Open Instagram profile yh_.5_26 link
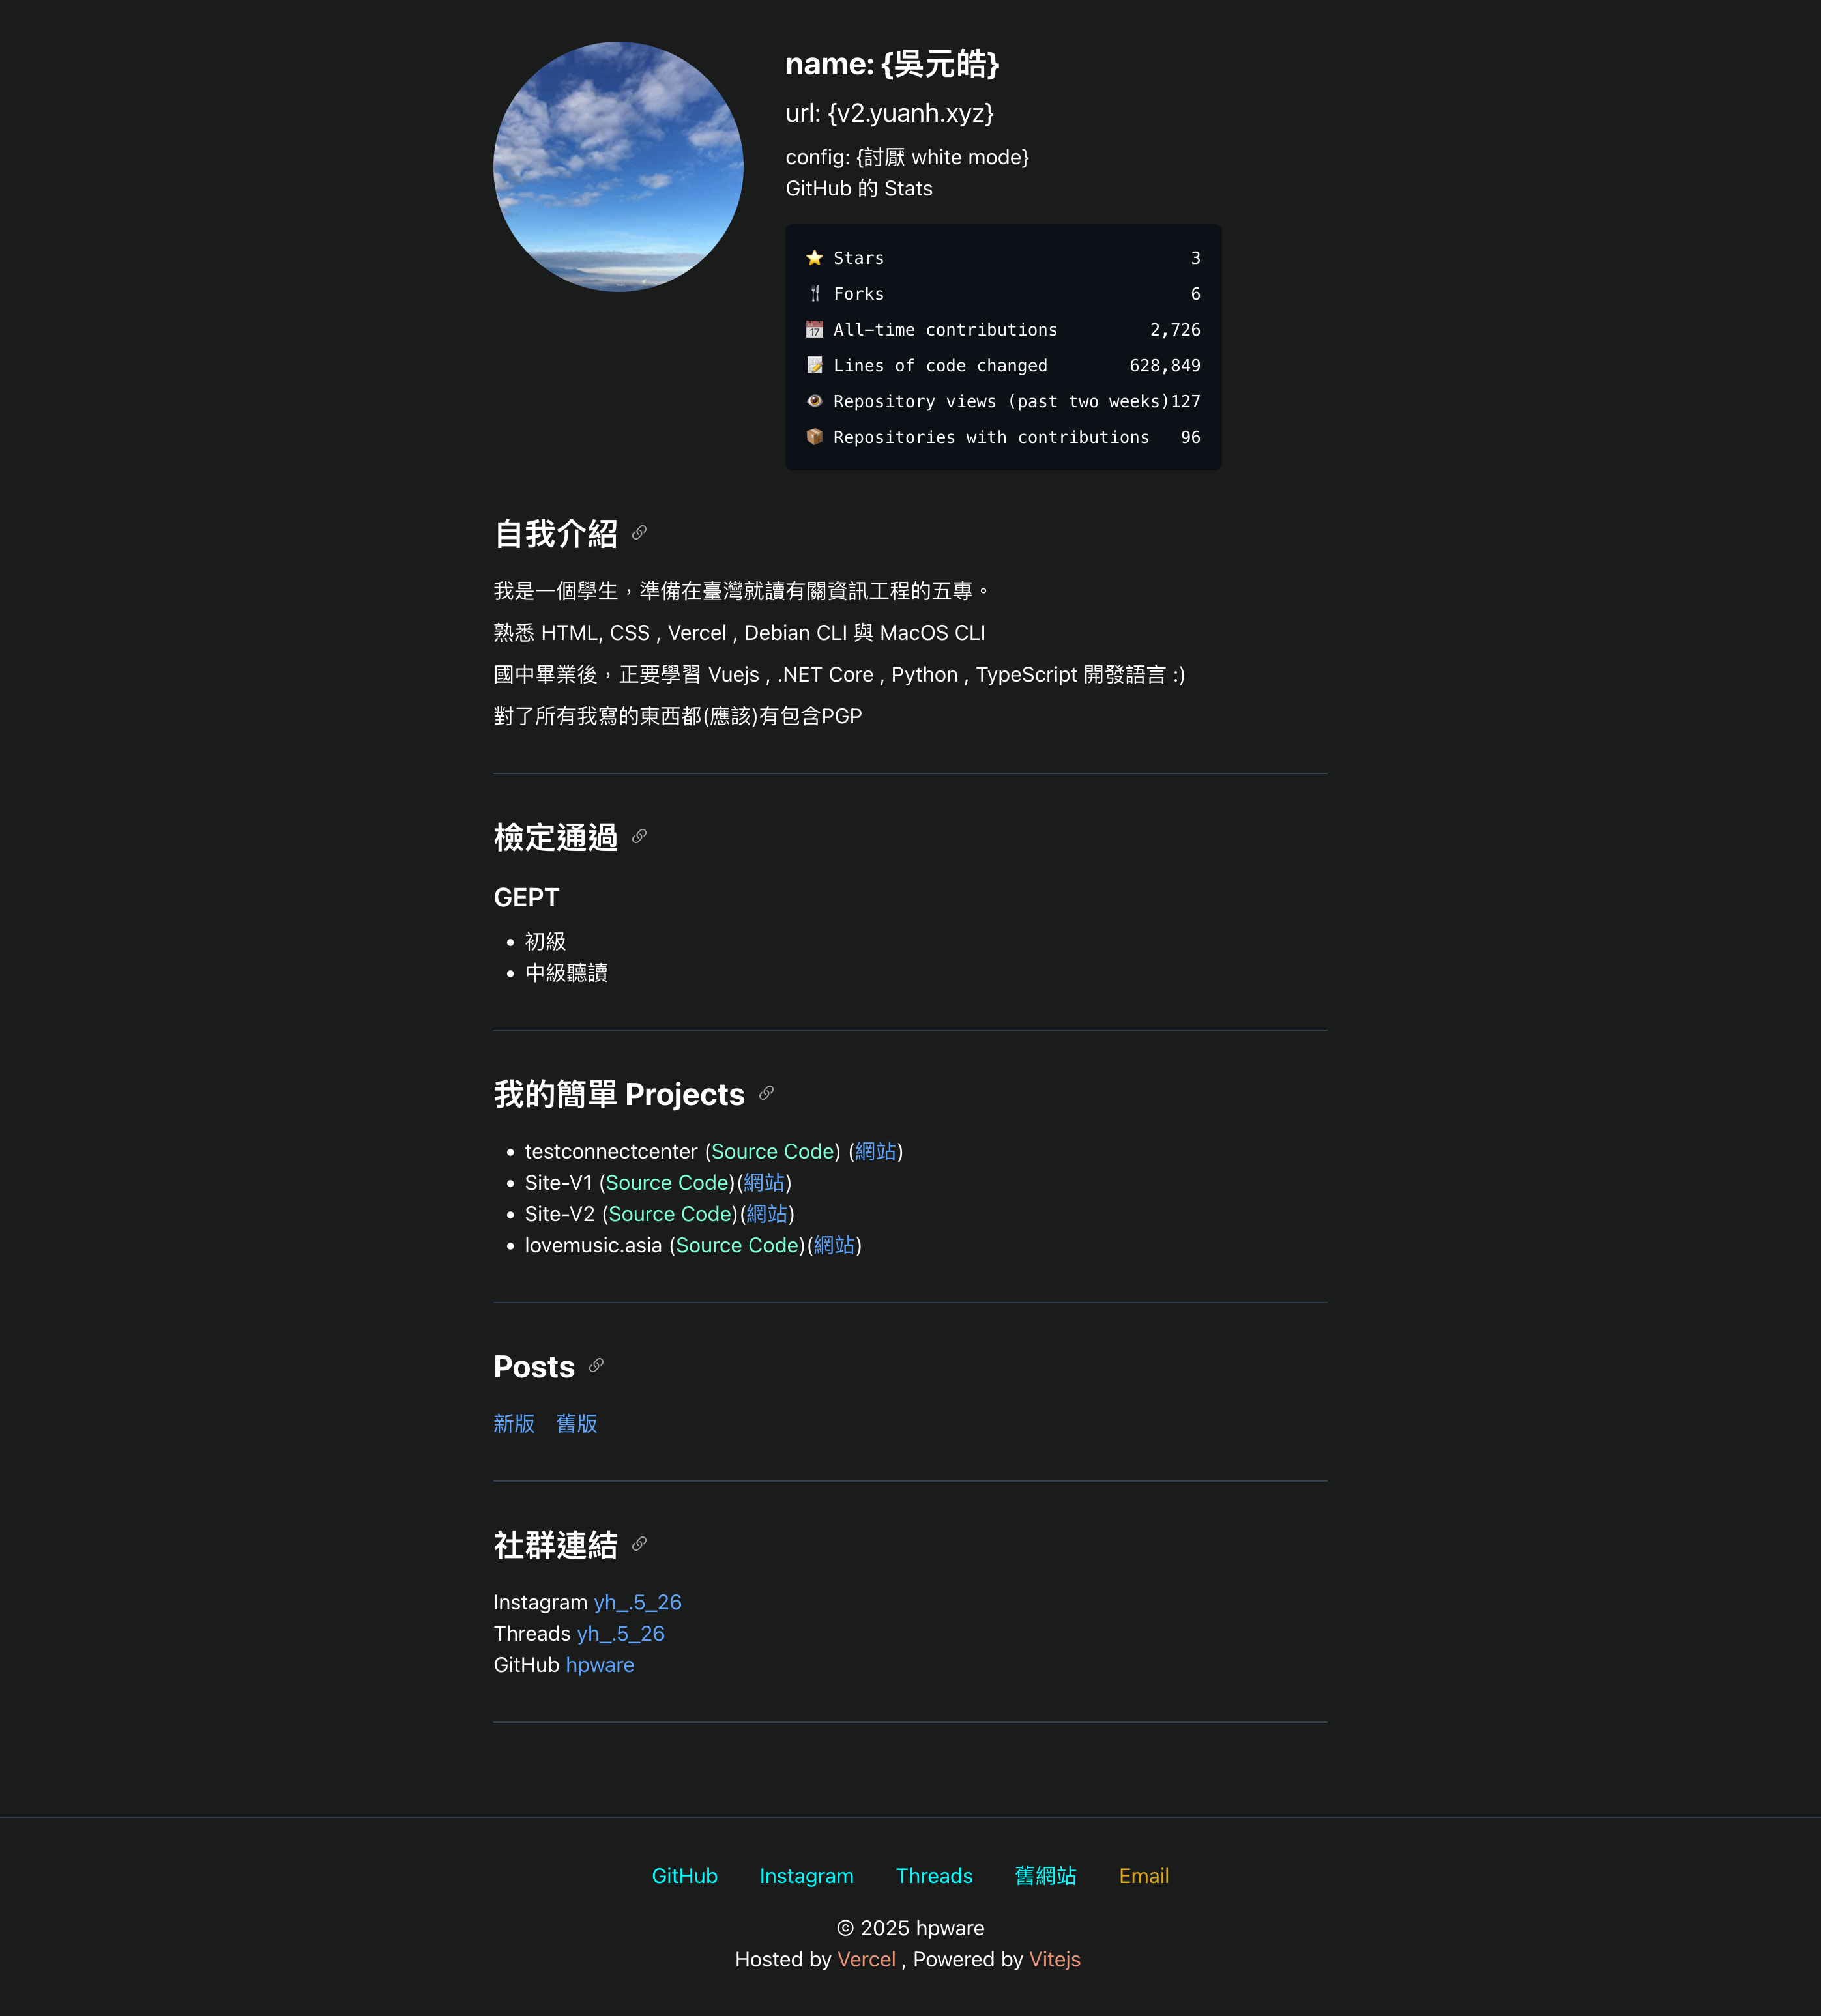Screen dimensions: 1821x2016 click(x=638, y=1602)
